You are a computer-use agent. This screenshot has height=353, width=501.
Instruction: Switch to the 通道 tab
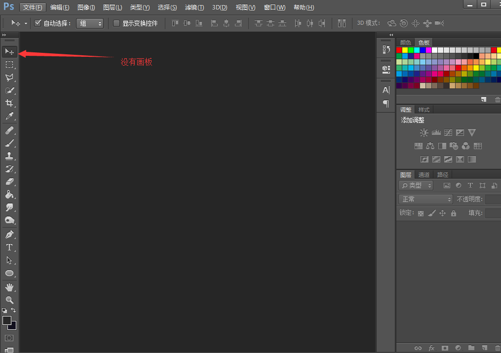(424, 175)
